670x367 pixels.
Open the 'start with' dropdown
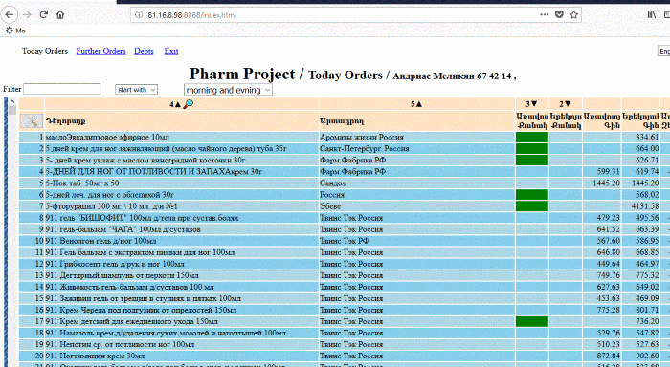click(136, 90)
